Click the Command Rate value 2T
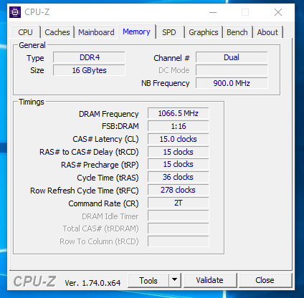 [x=179, y=203]
